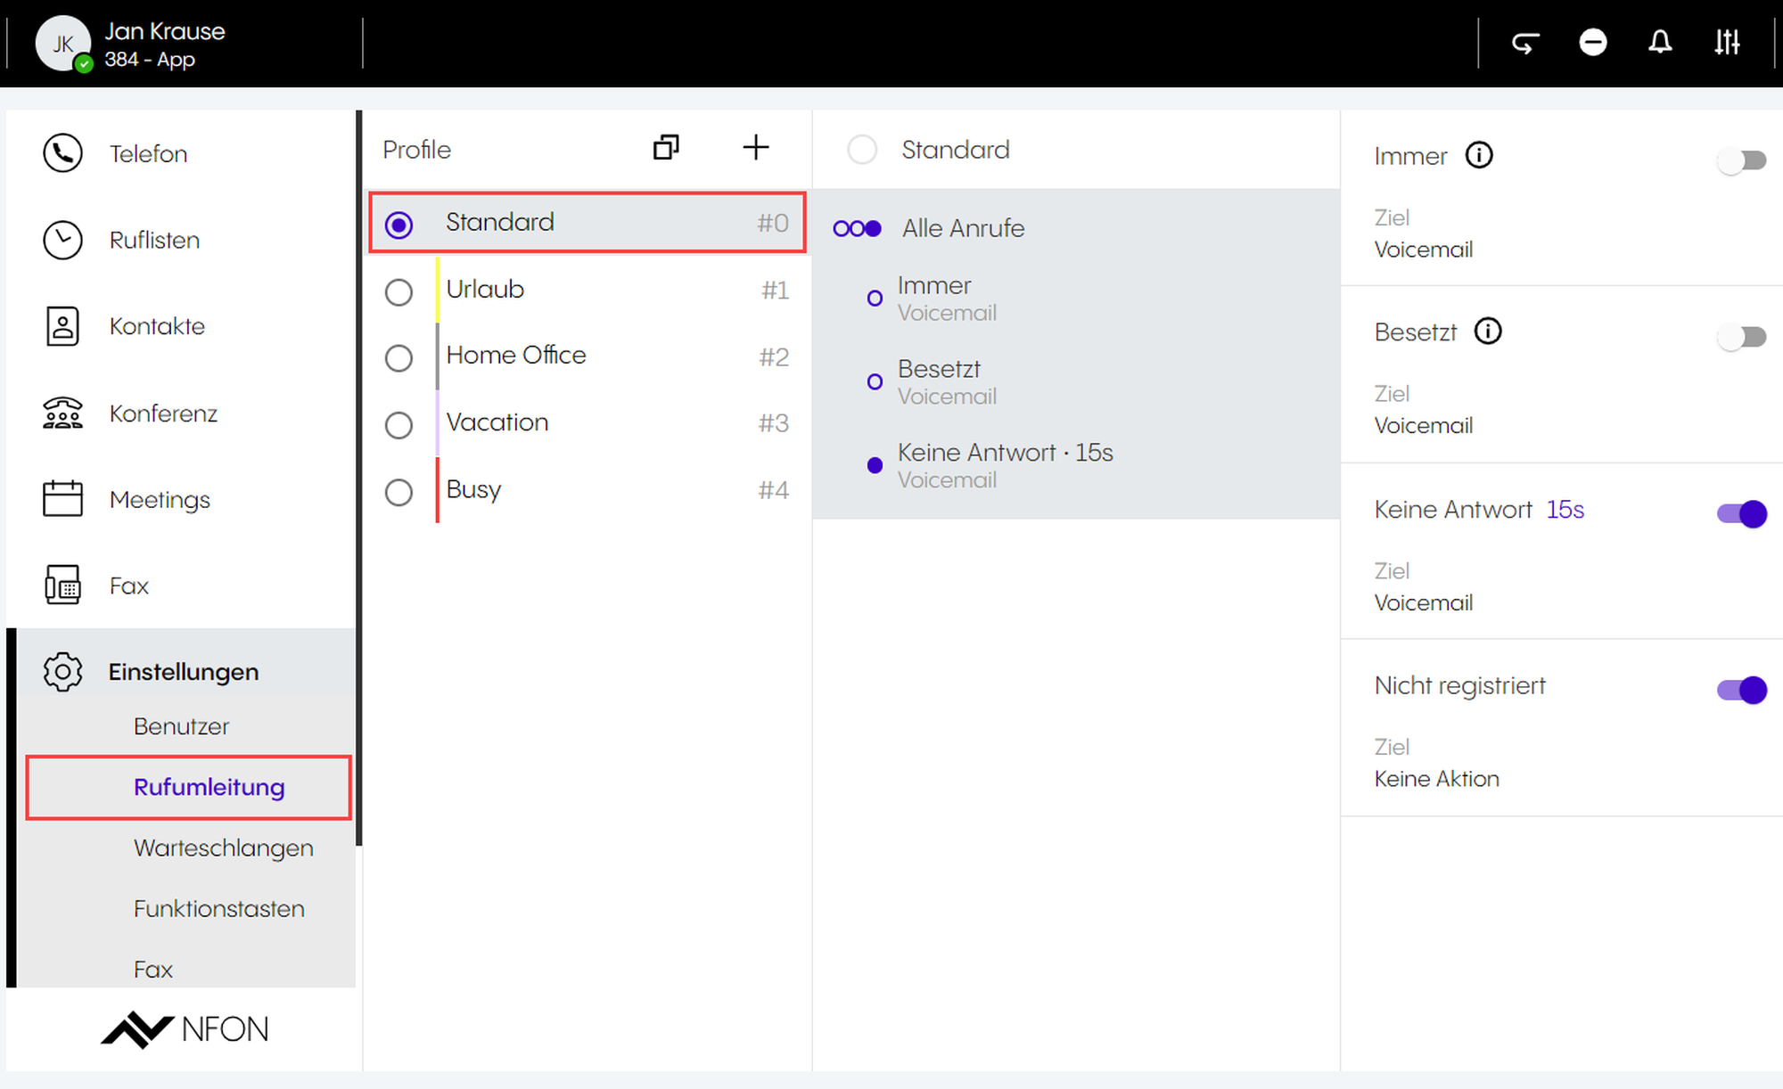Click the info icon next to Immer
Image resolution: width=1783 pixels, height=1089 pixels.
(1479, 156)
